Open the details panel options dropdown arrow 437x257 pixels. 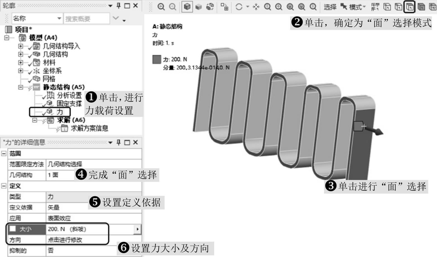point(110,143)
